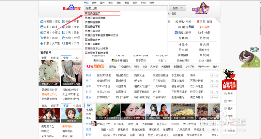Click the 电影 film icon
The height and width of the screenshot is (139, 261).
42,27
